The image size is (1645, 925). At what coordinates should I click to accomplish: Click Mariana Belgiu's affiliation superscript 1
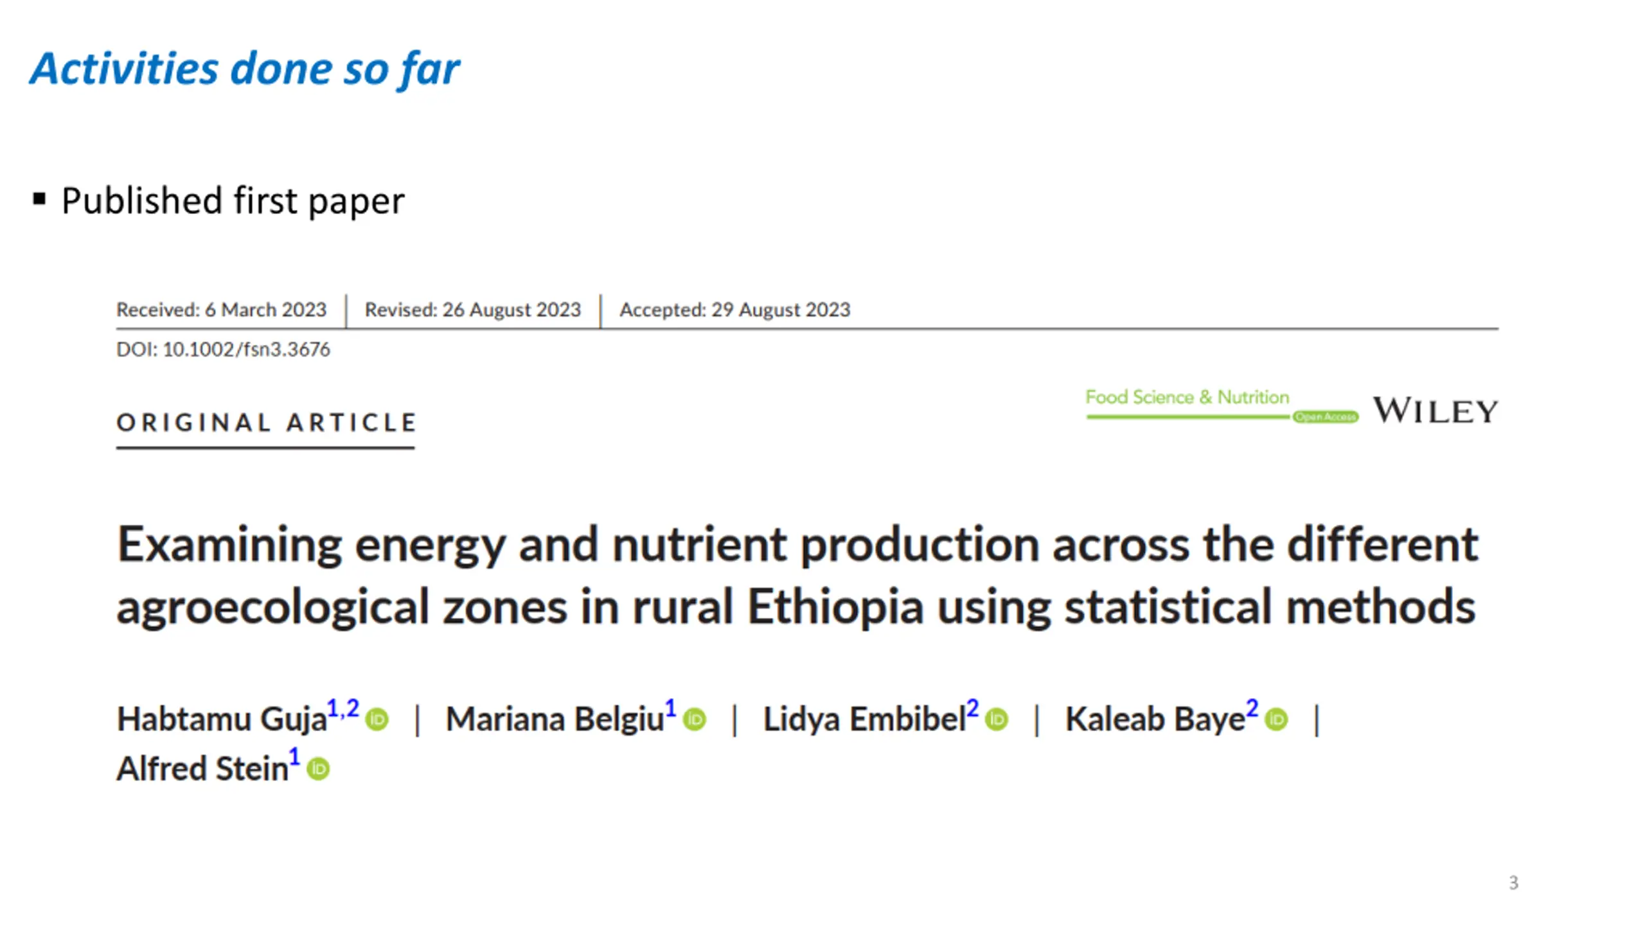pyautogui.click(x=670, y=709)
